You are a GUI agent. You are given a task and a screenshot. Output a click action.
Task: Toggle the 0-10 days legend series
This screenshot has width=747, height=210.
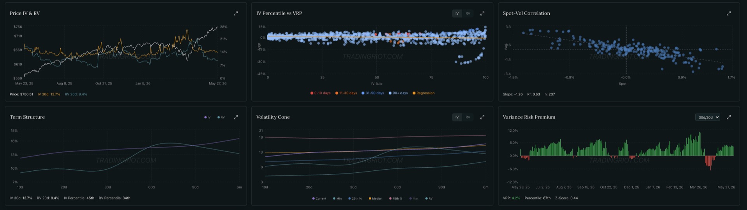click(320, 93)
